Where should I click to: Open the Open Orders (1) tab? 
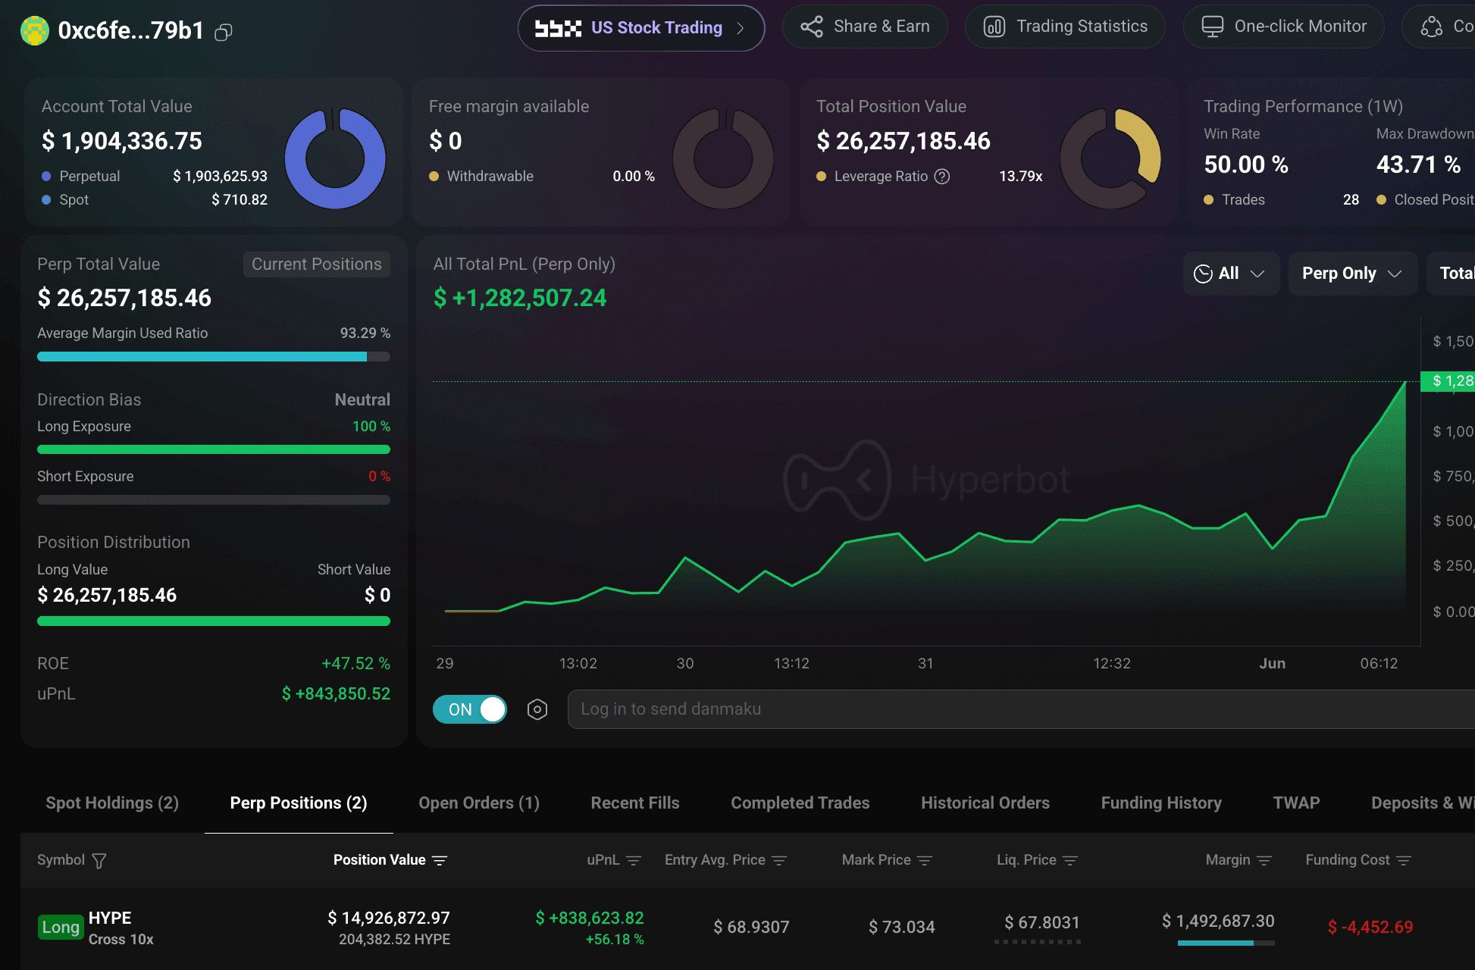pyautogui.click(x=479, y=803)
